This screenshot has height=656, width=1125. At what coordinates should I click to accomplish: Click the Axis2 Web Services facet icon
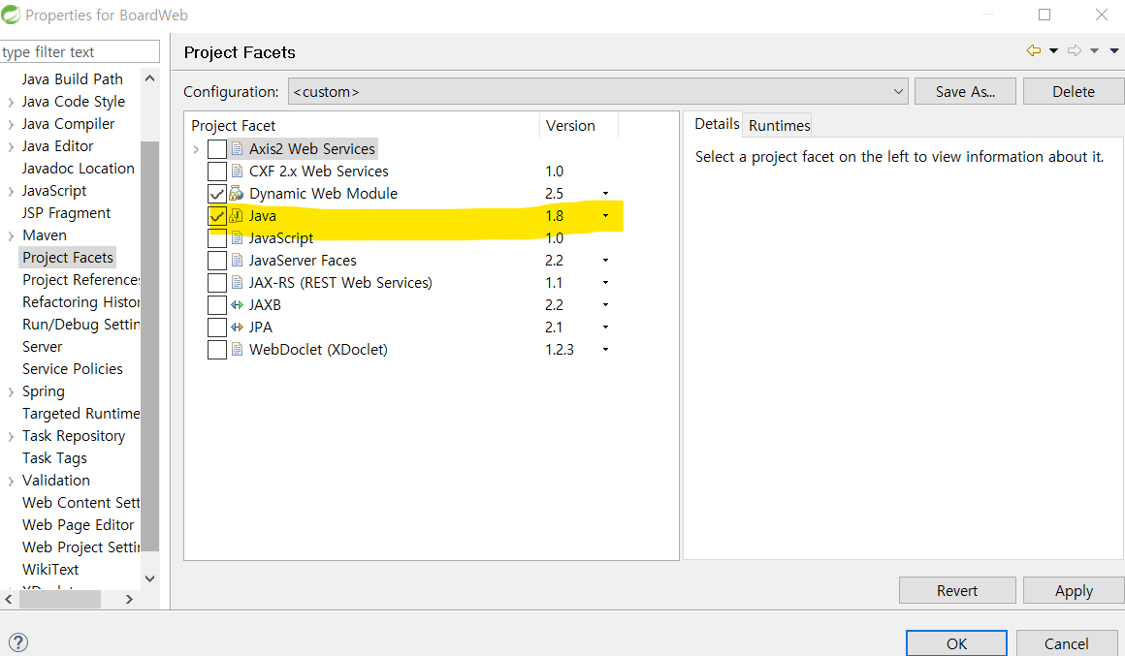click(x=237, y=149)
